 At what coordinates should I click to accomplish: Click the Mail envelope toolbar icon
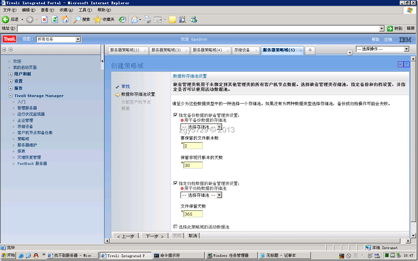(135, 19)
